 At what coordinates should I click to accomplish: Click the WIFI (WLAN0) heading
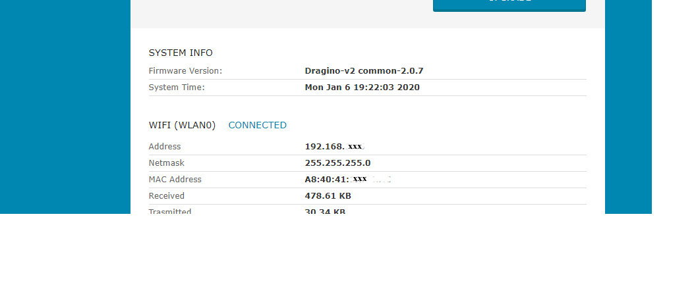coord(182,125)
